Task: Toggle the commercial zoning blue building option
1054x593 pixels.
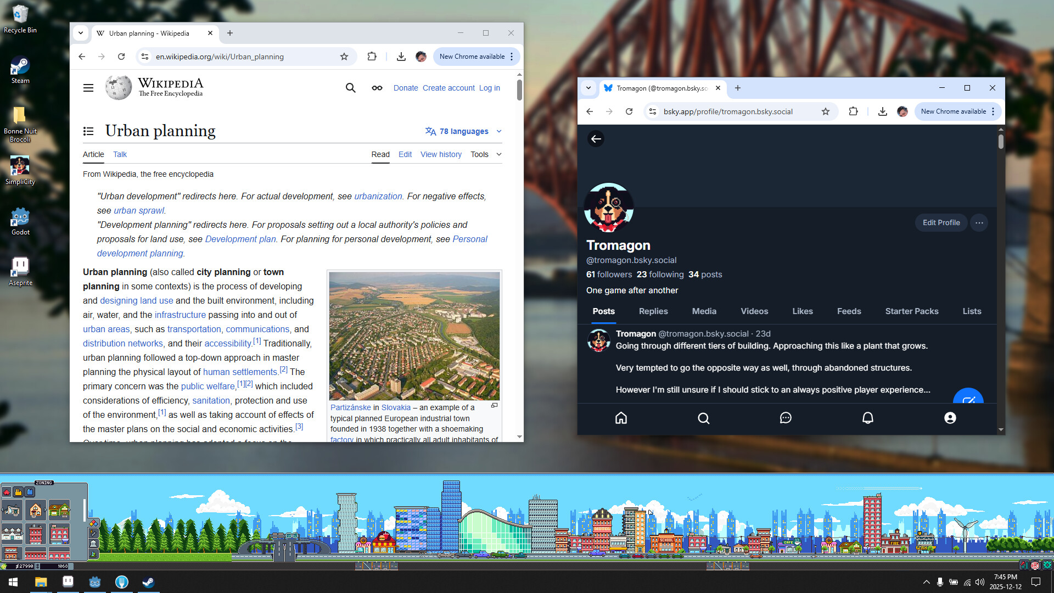Action: 29,492
